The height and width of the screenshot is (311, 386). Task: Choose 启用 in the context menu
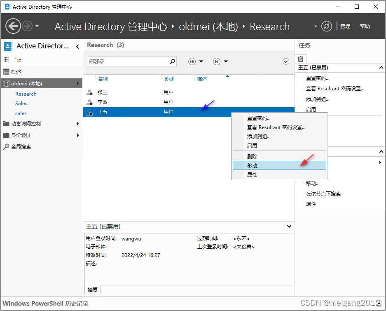pos(279,146)
